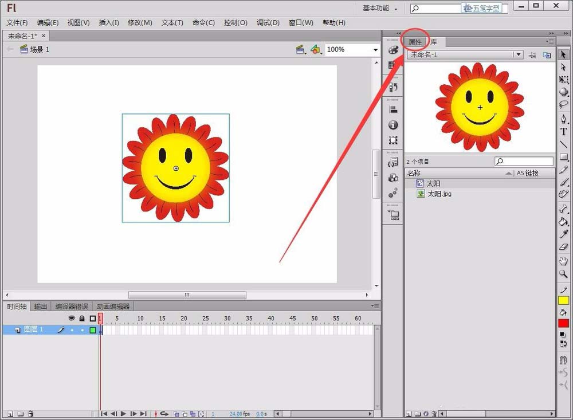Click the Snap to Objects magnet
This screenshot has height=420, width=573.
[x=563, y=360]
